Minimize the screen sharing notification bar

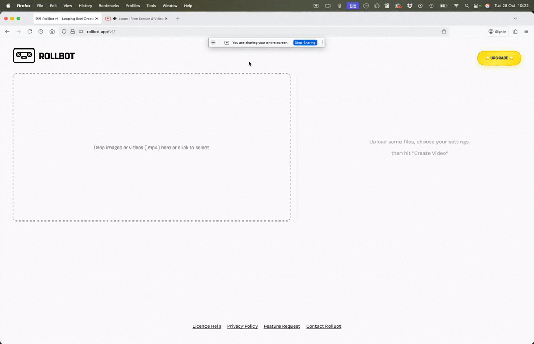tap(213, 43)
